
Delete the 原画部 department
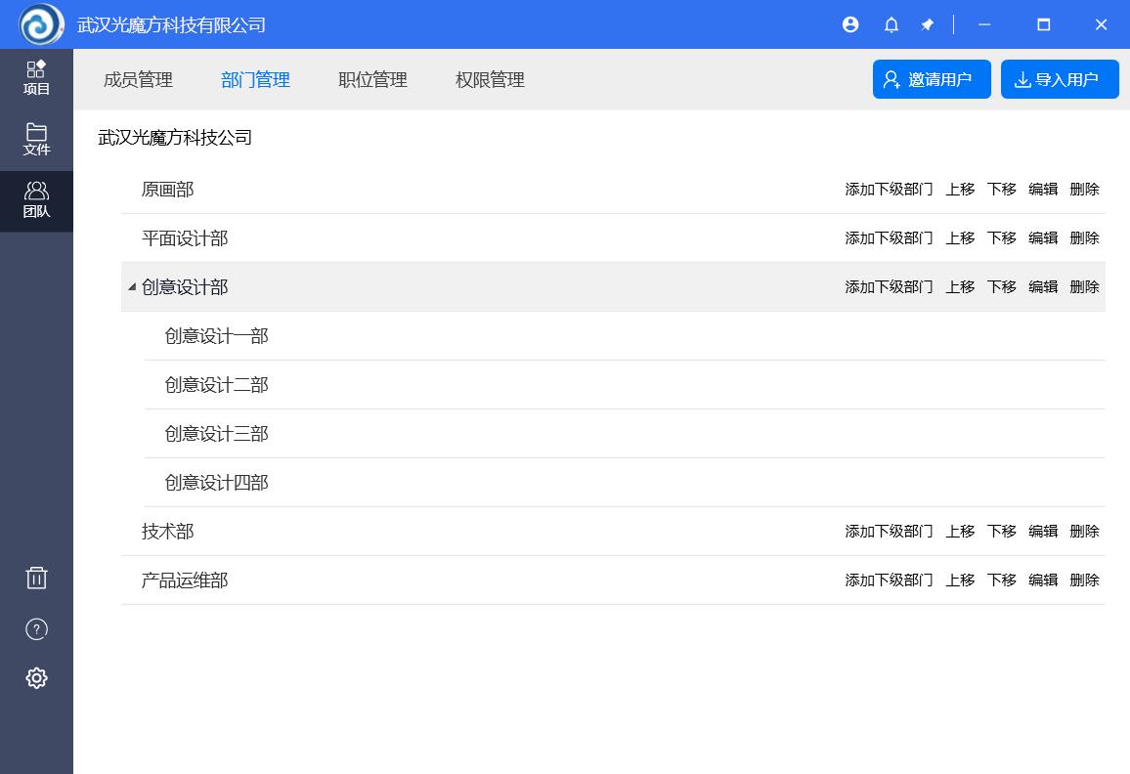[1085, 190]
